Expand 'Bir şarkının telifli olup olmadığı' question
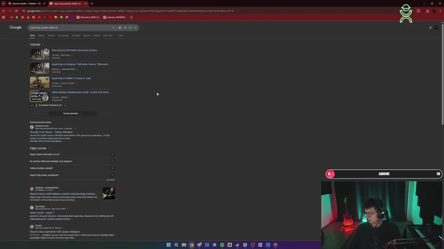The image size is (444, 249). 72,162
